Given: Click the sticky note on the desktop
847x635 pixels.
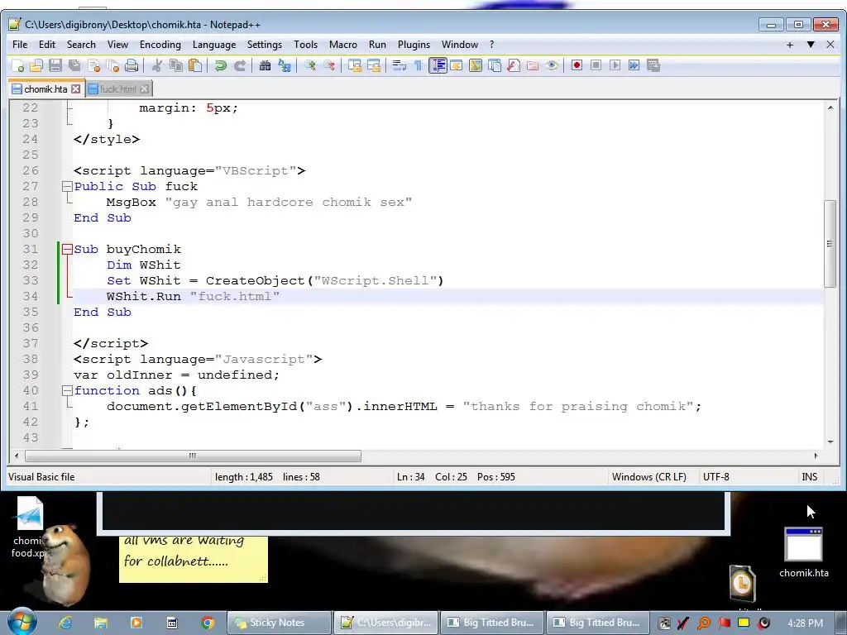Looking at the screenshot, I should click(x=194, y=560).
